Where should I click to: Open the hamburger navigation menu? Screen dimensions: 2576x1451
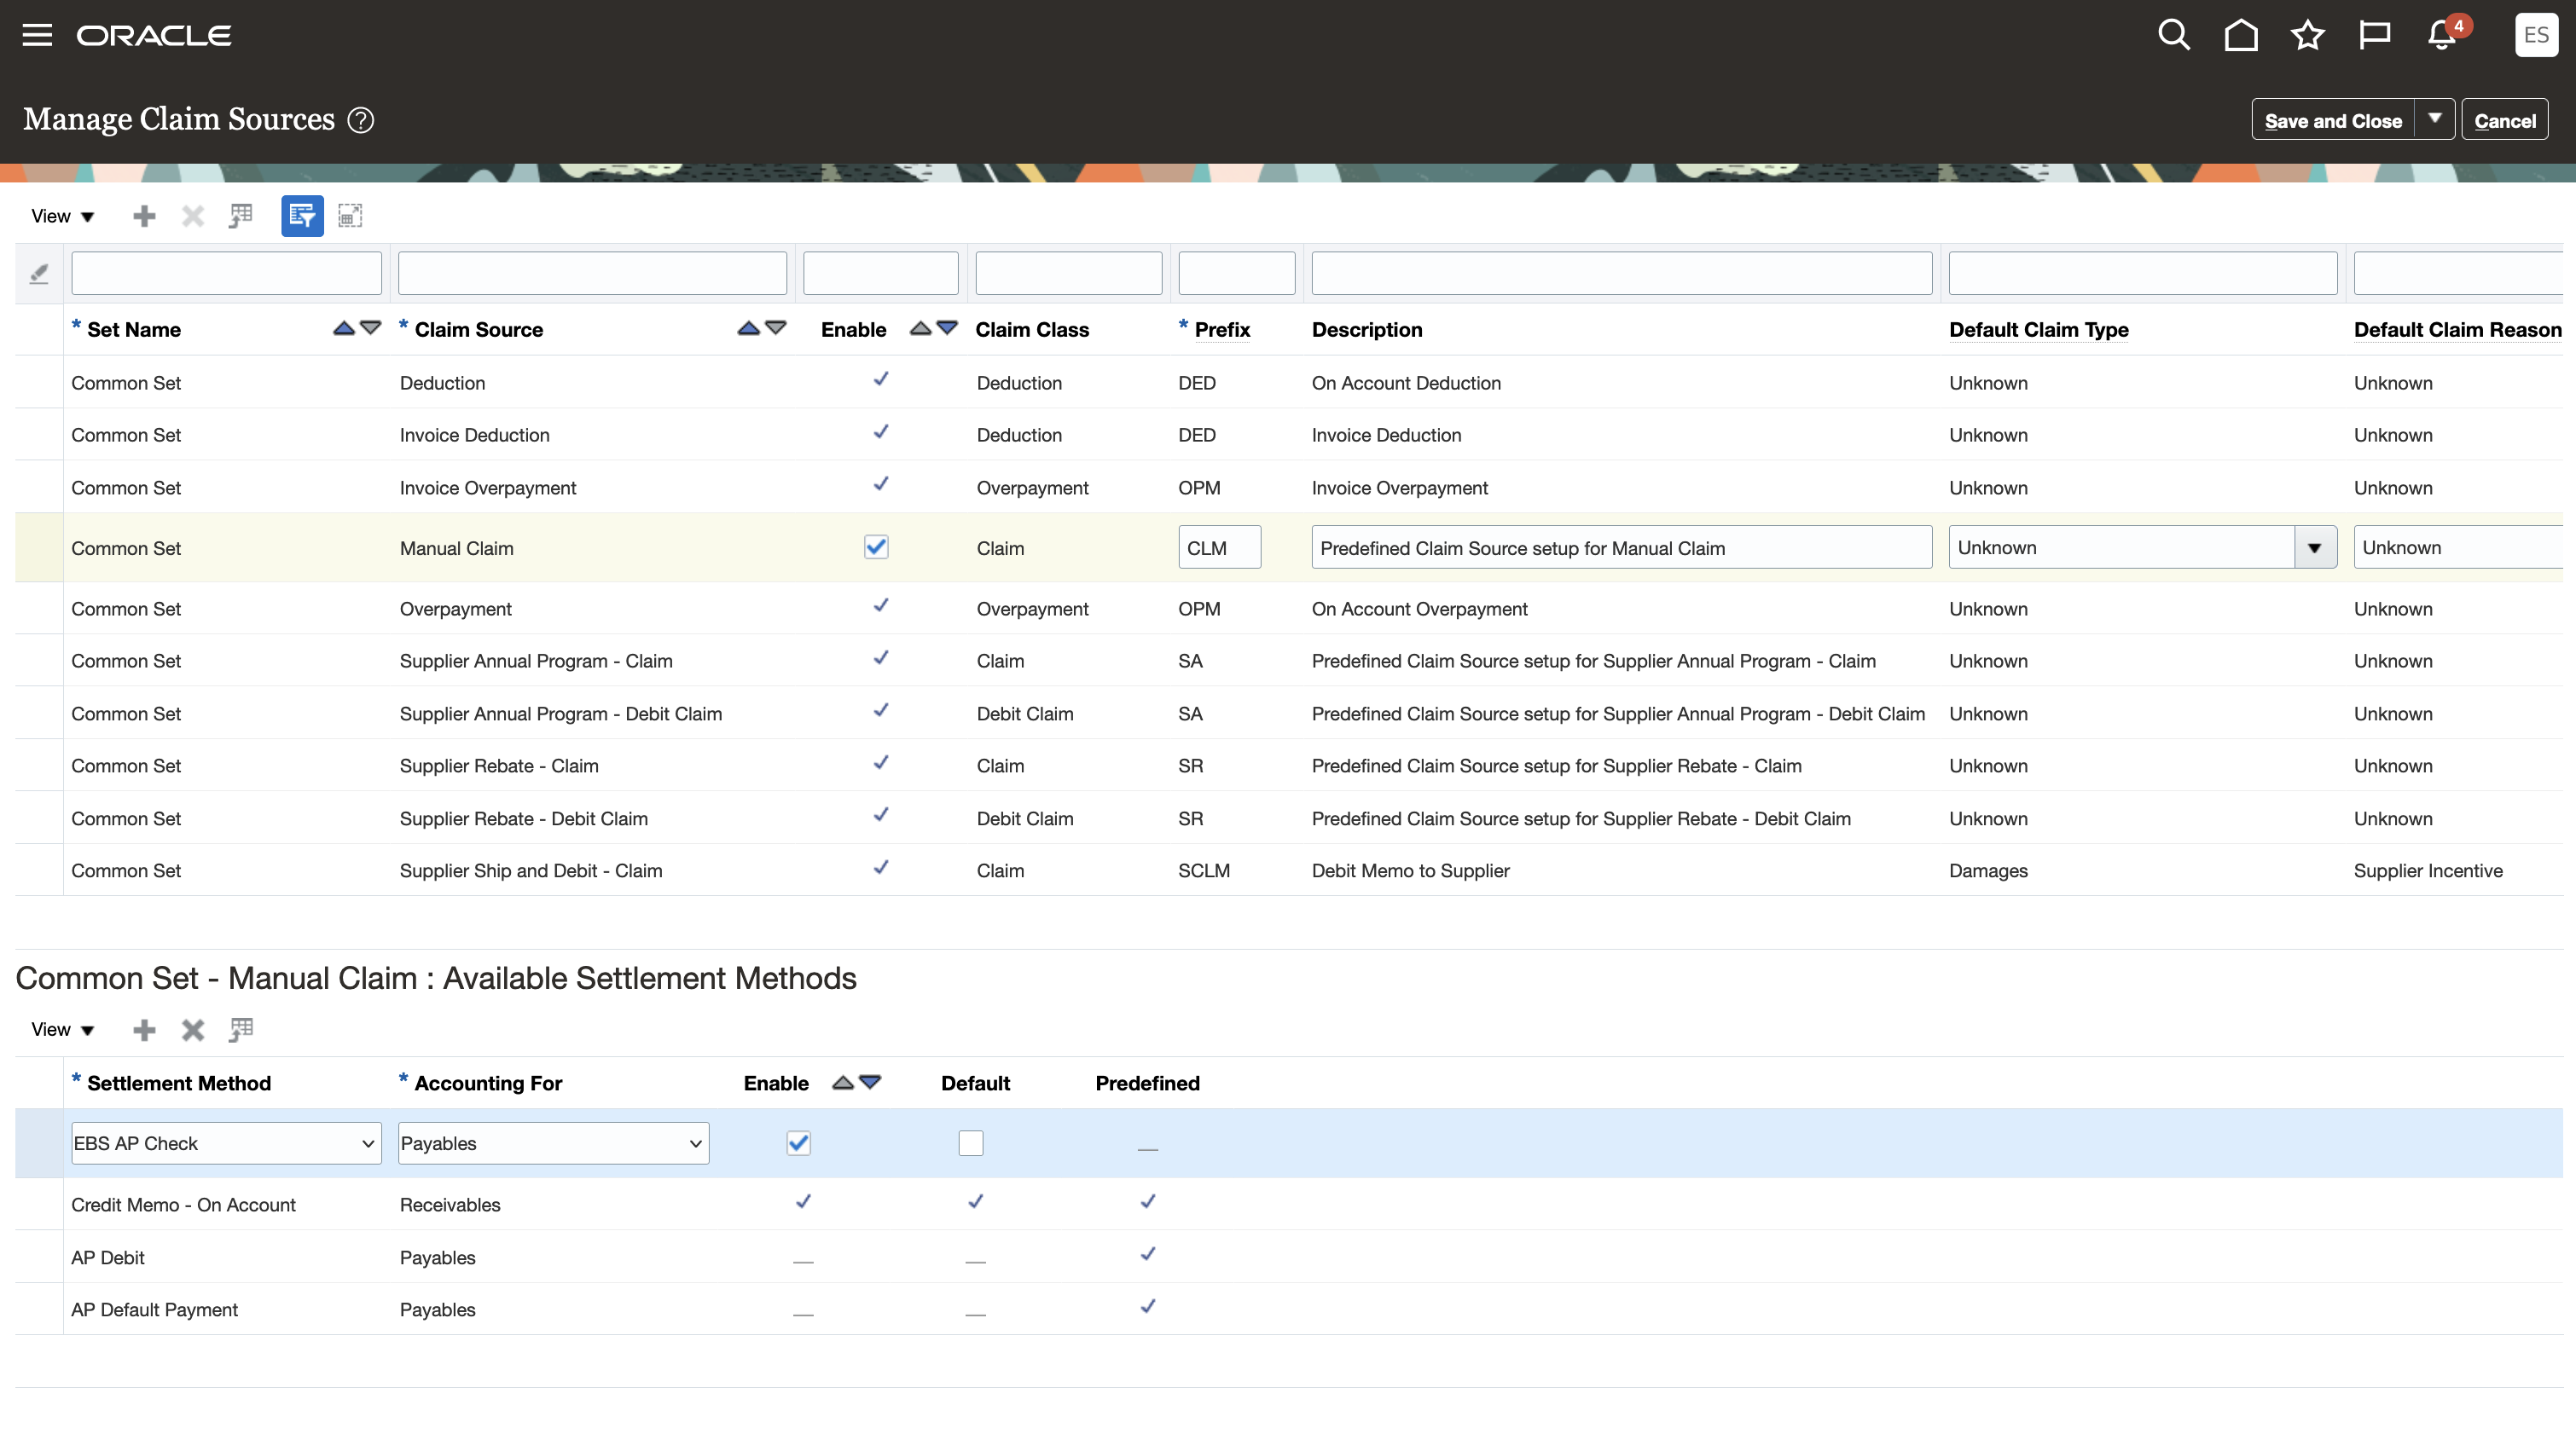pos(37,34)
